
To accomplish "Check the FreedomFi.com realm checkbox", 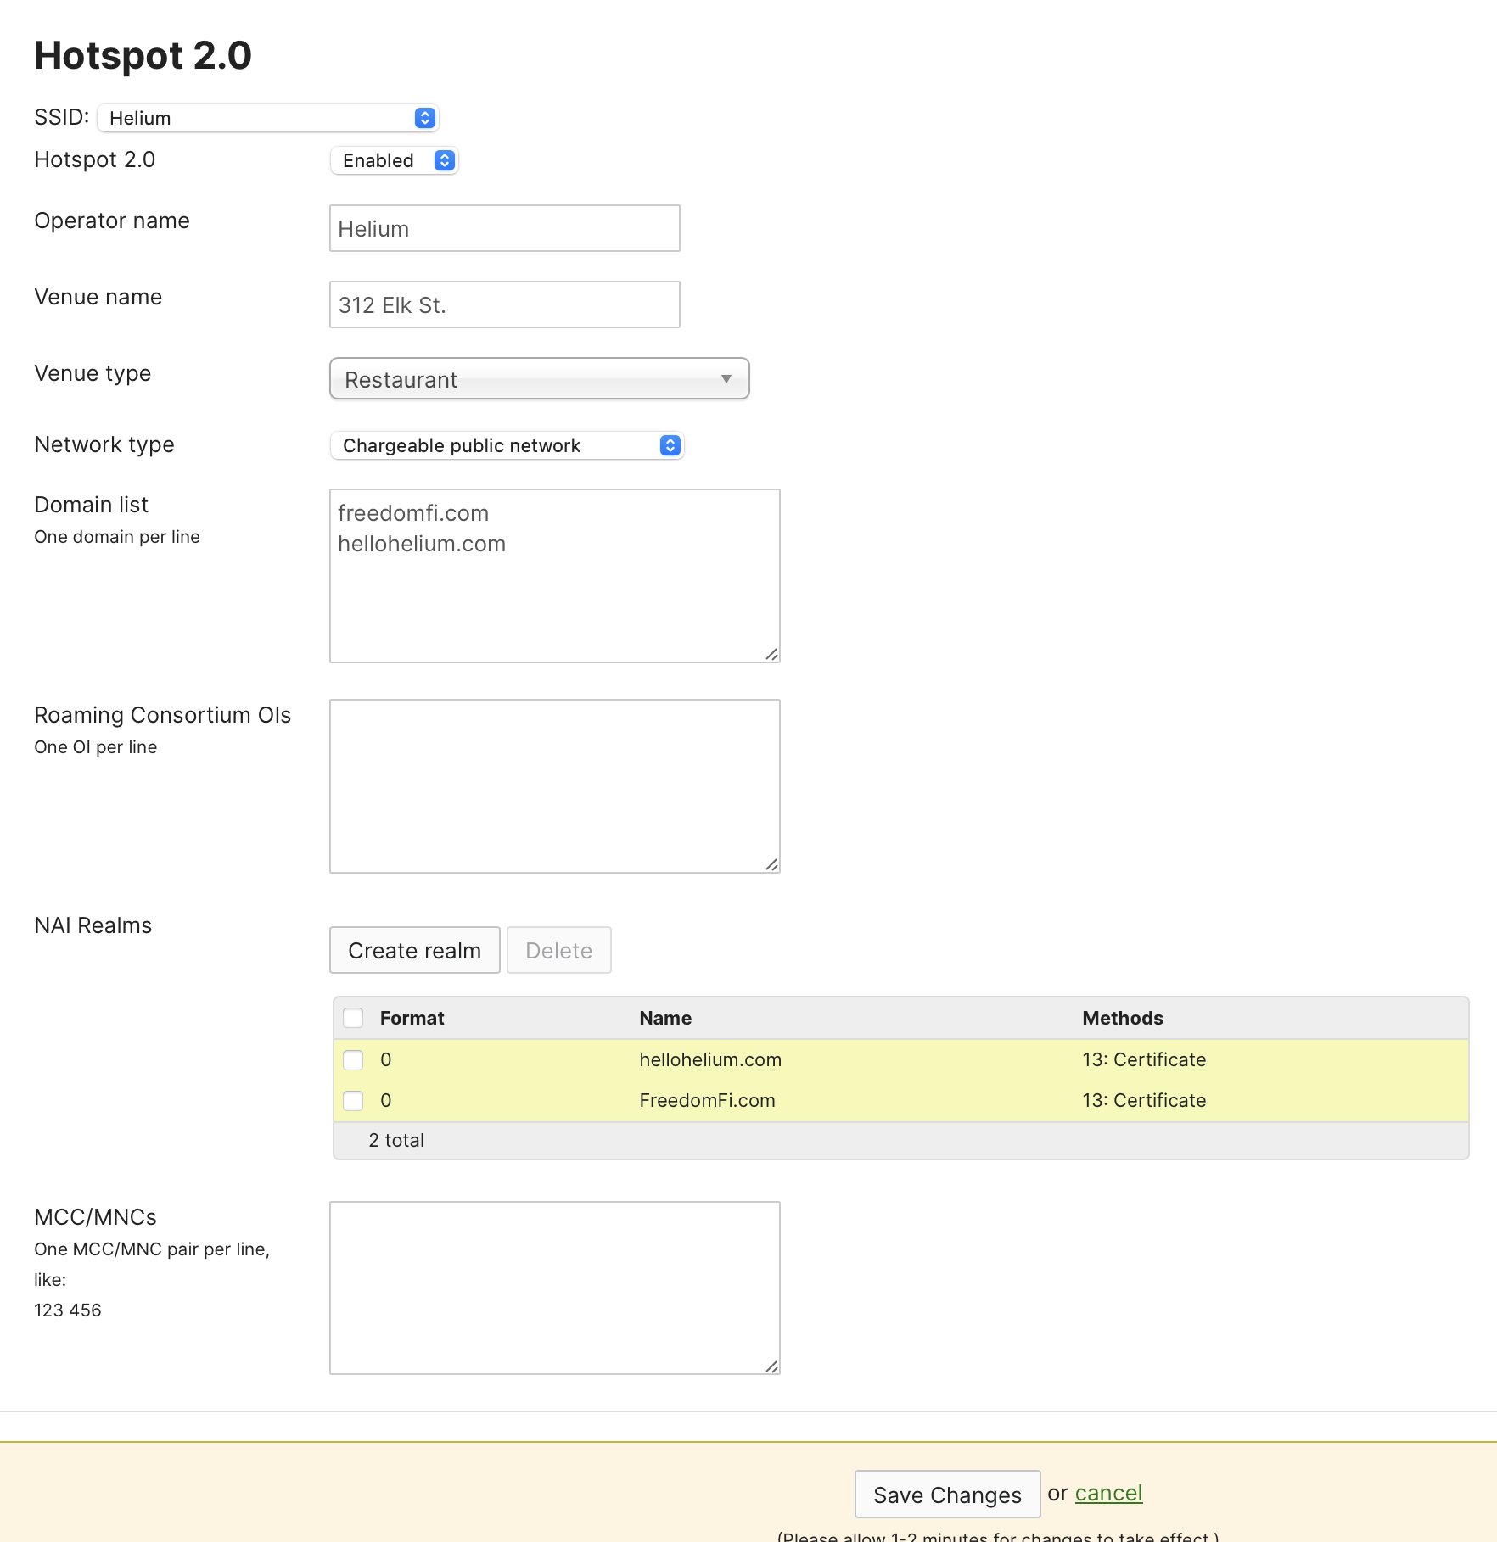I will point(353,1100).
